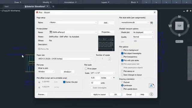Check the Fit to paper option

coord(86,69)
